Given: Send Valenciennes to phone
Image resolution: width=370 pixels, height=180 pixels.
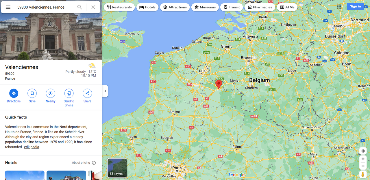Looking at the screenshot, I should point(69,98).
